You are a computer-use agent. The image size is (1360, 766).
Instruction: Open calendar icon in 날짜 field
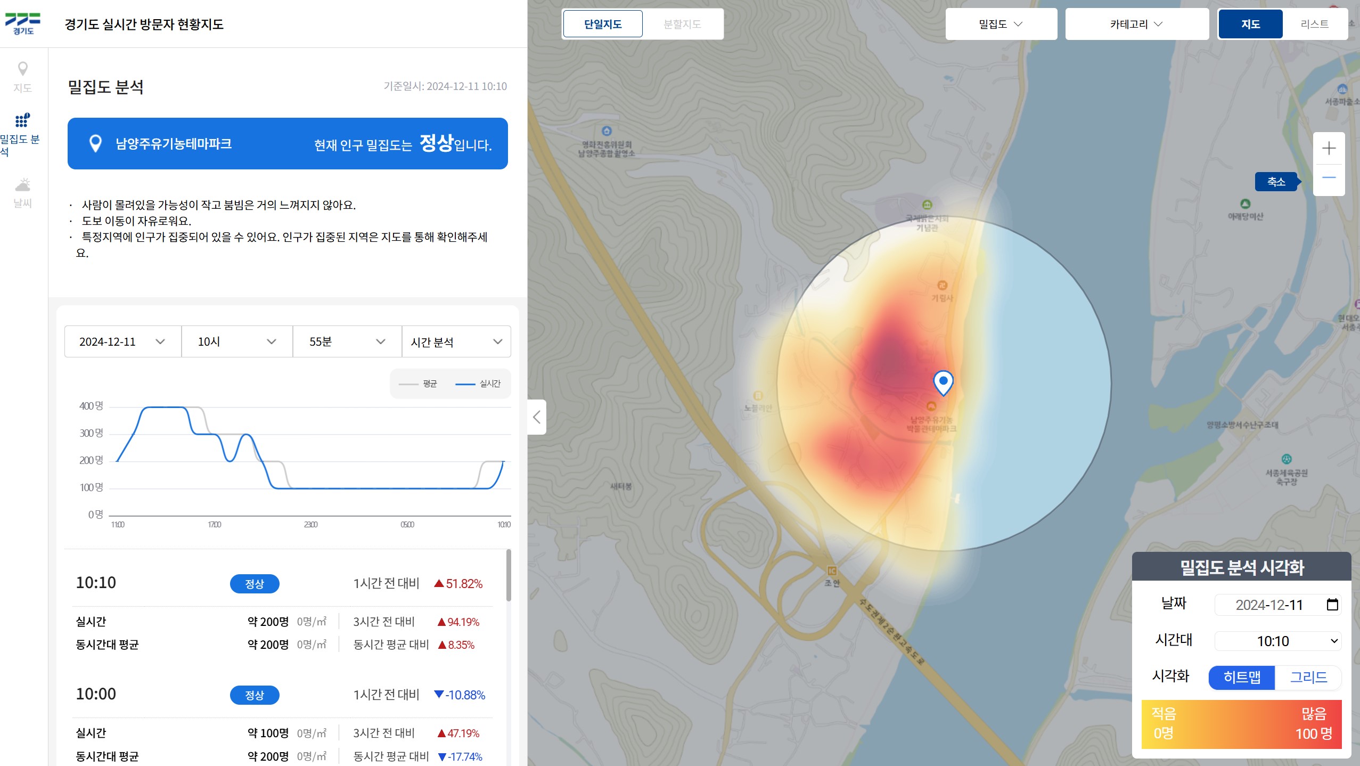(x=1332, y=605)
